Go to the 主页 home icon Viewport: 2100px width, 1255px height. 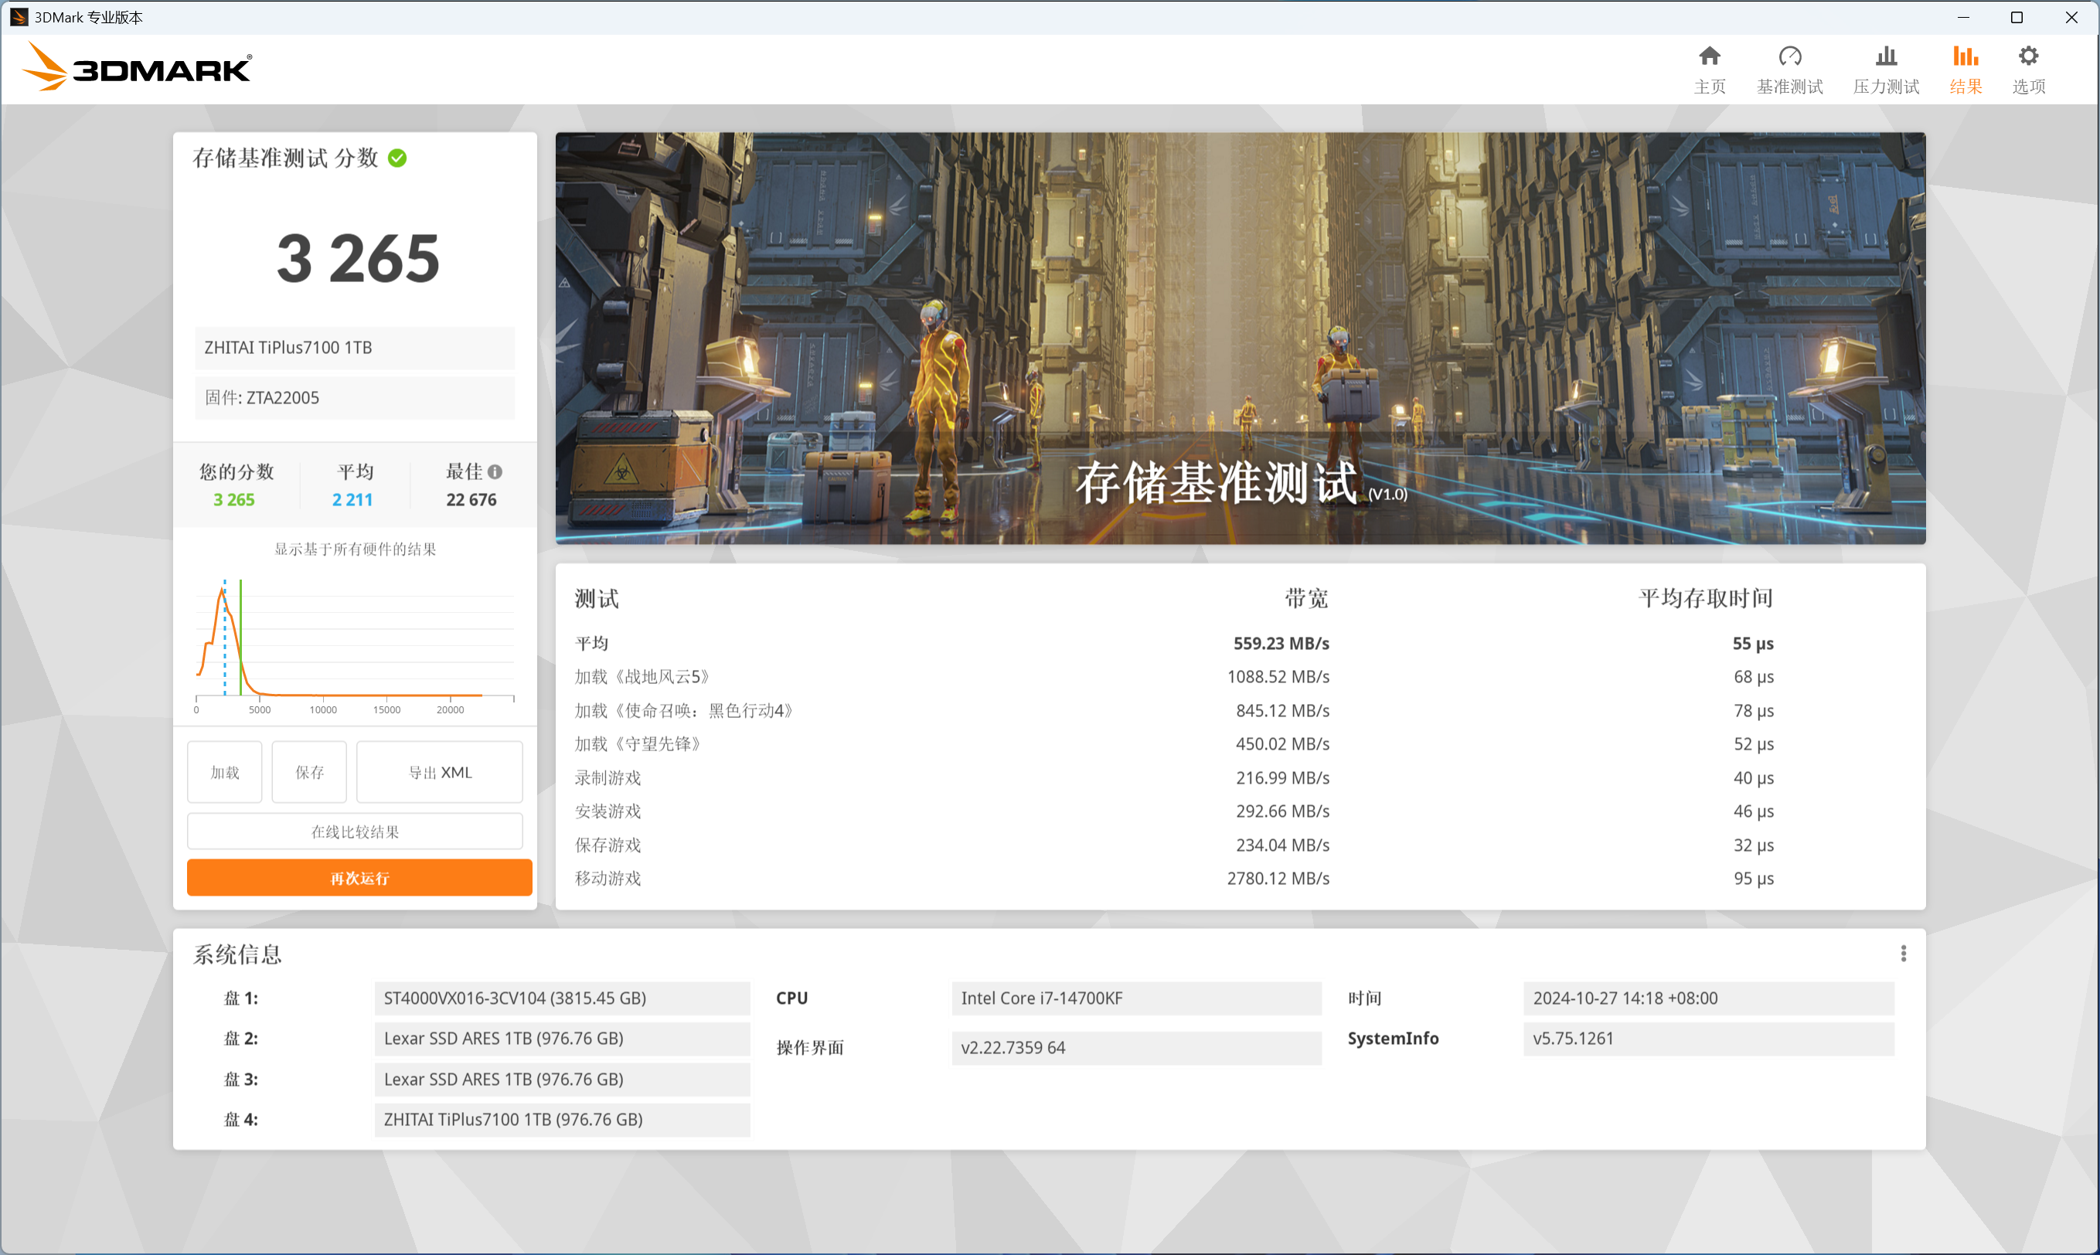tap(1709, 56)
